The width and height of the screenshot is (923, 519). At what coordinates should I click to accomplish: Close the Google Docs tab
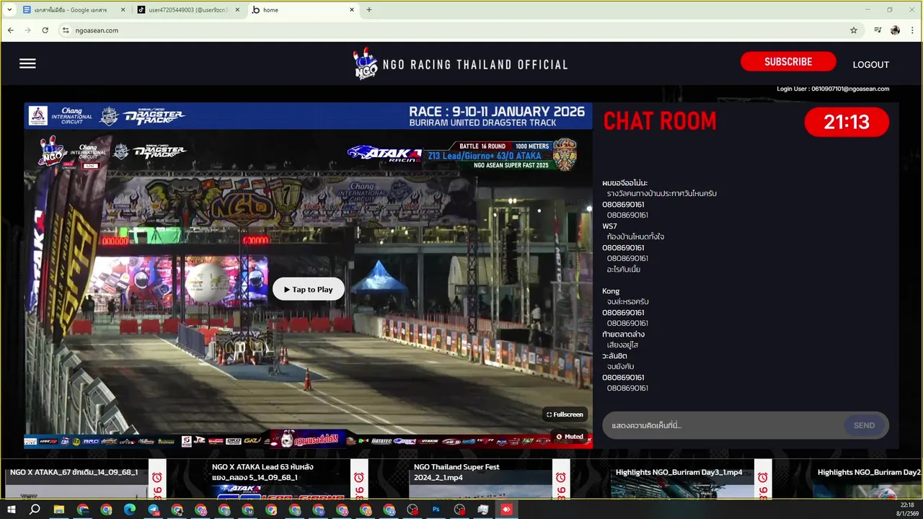click(x=123, y=10)
